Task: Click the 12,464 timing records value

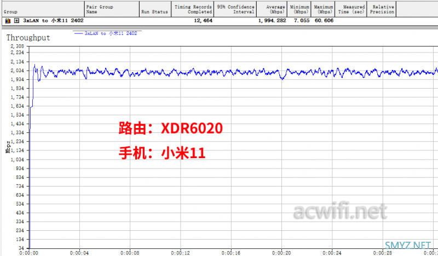Action: pyautogui.click(x=203, y=21)
